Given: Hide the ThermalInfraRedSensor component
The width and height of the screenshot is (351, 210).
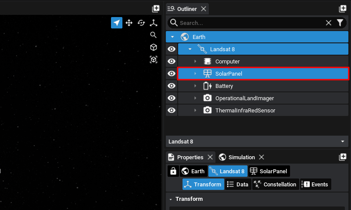Looking at the screenshot, I should [x=172, y=110].
